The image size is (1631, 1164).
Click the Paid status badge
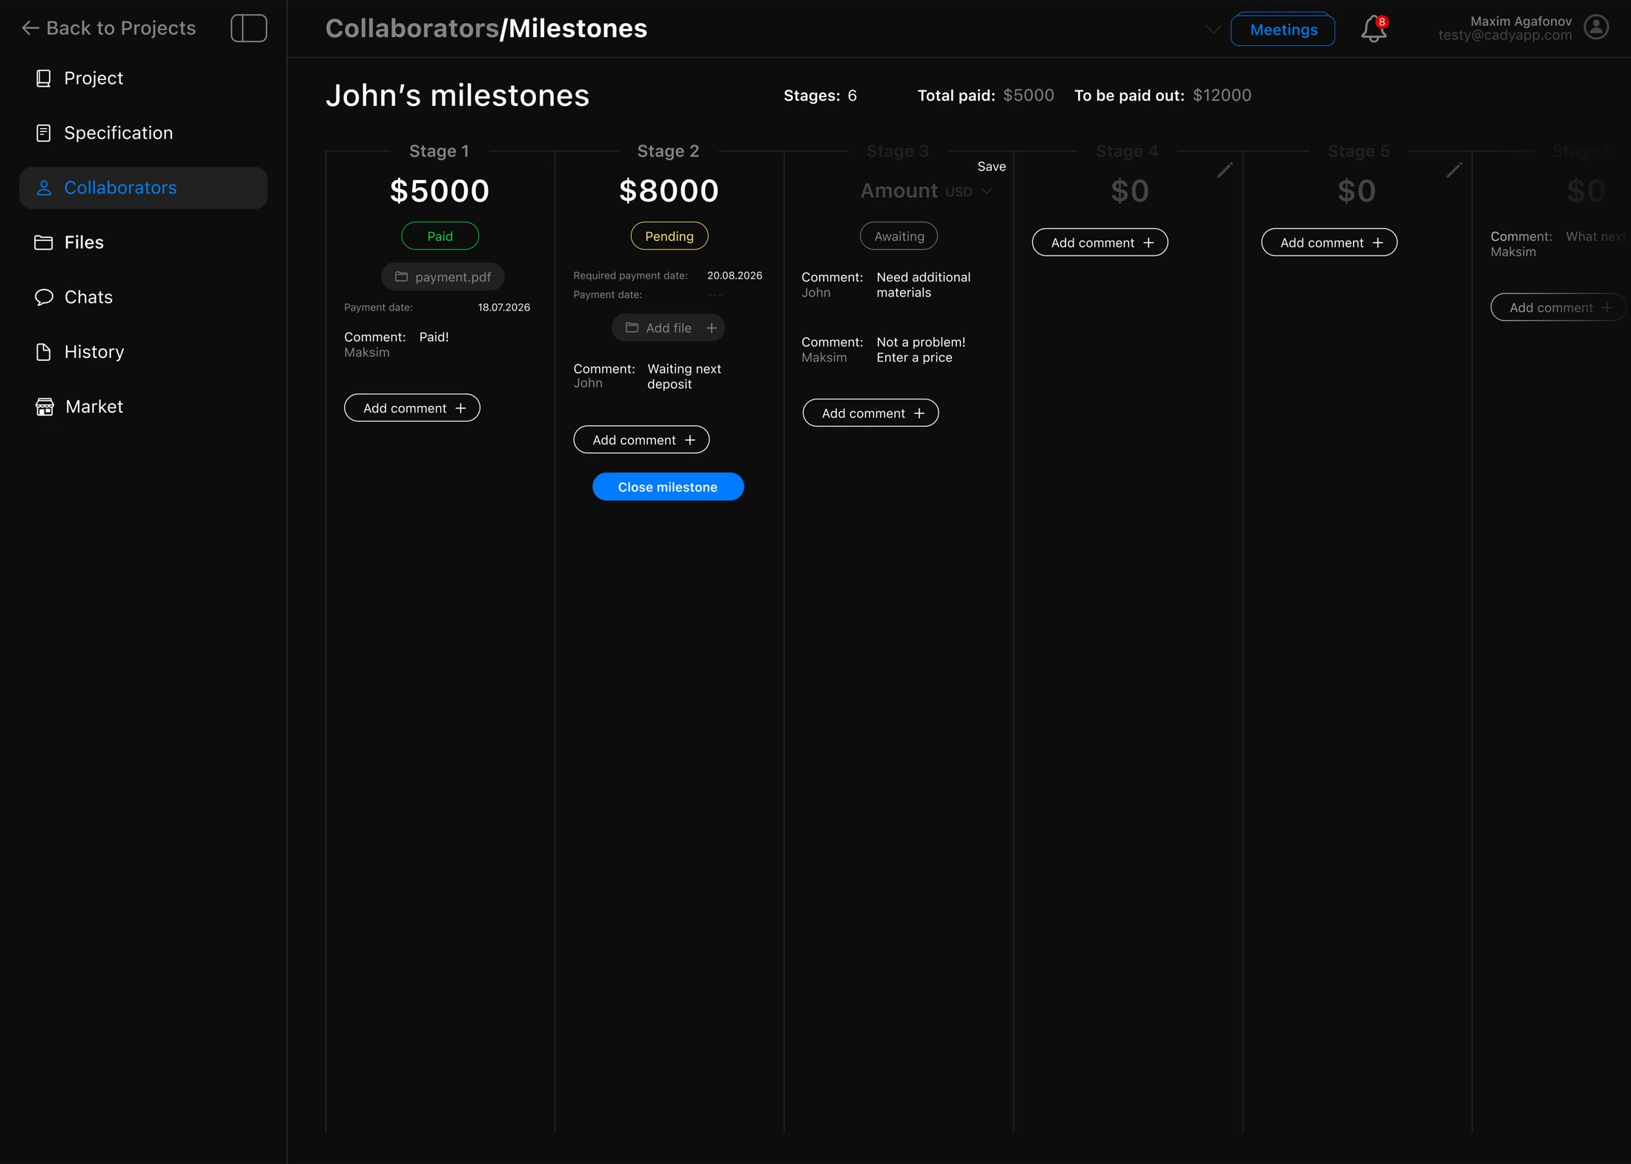(440, 236)
